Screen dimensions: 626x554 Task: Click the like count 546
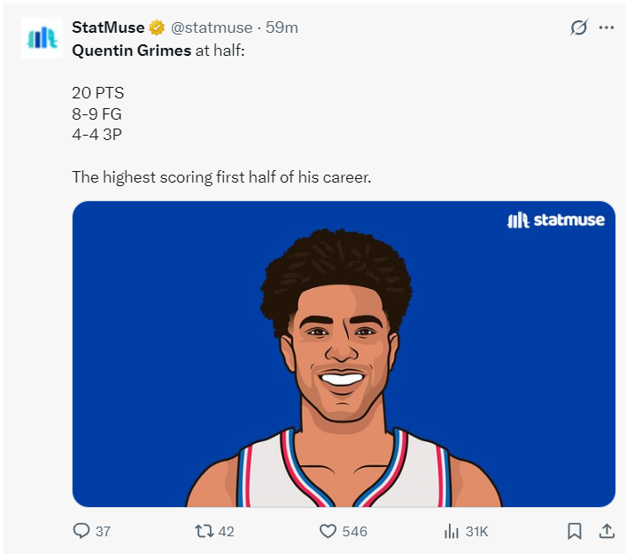pos(354,531)
